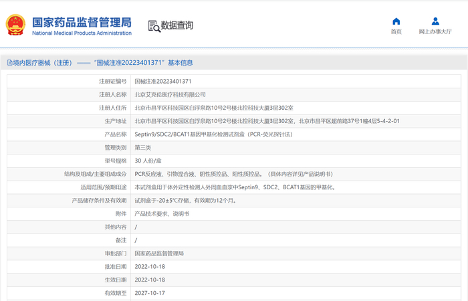
Task: Click the 首页 label
Action: [x=396, y=31]
